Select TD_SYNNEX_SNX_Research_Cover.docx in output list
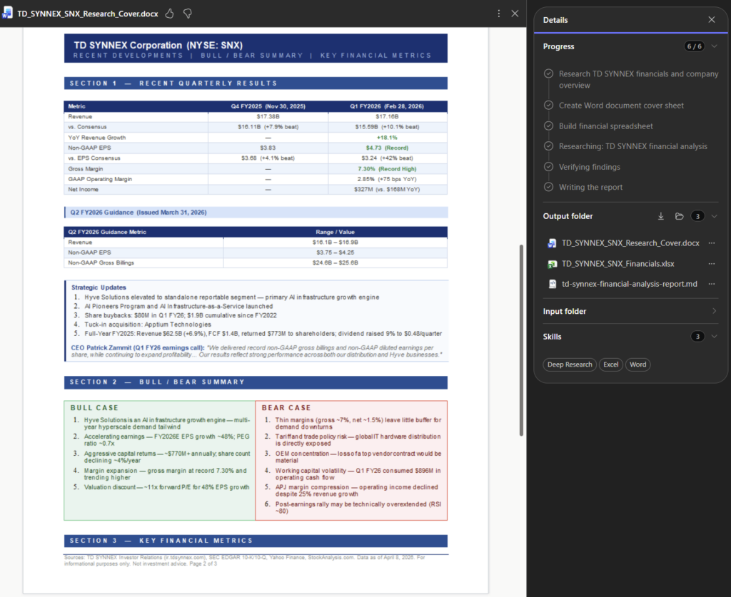Viewport: 731px width, 597px height. [630, 243]
